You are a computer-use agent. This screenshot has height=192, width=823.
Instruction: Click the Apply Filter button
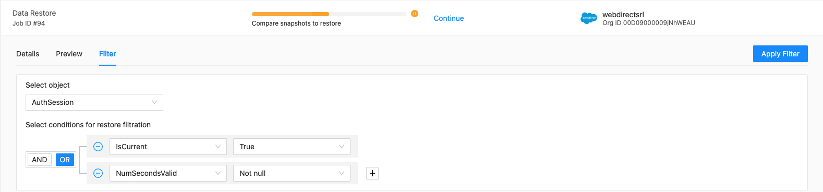click(x=780, y=54)
